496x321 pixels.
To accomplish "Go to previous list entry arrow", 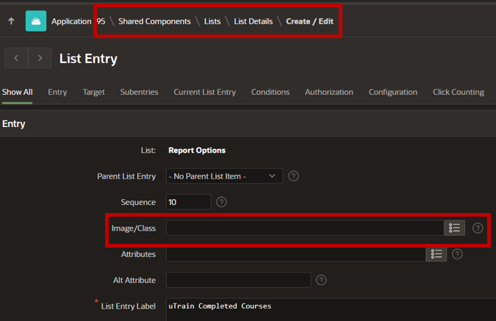I will pos(16,58).
